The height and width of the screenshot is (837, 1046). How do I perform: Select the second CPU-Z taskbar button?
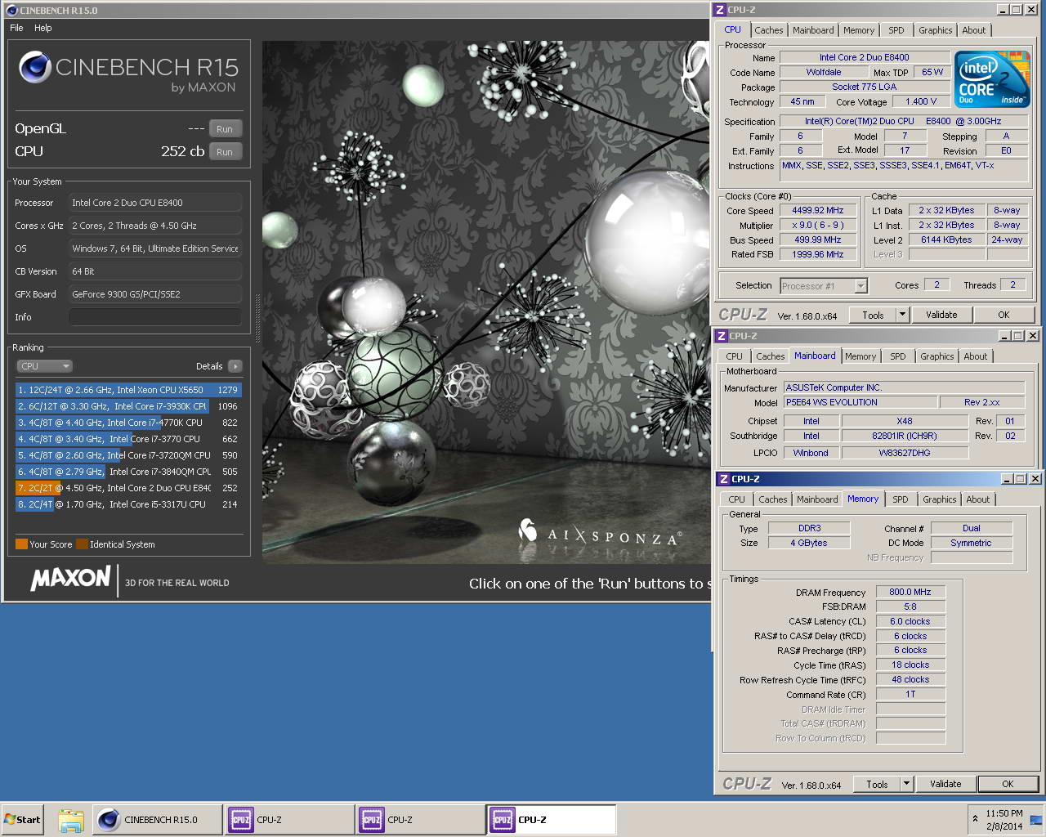pyautogui.click(x=421, y=820)
